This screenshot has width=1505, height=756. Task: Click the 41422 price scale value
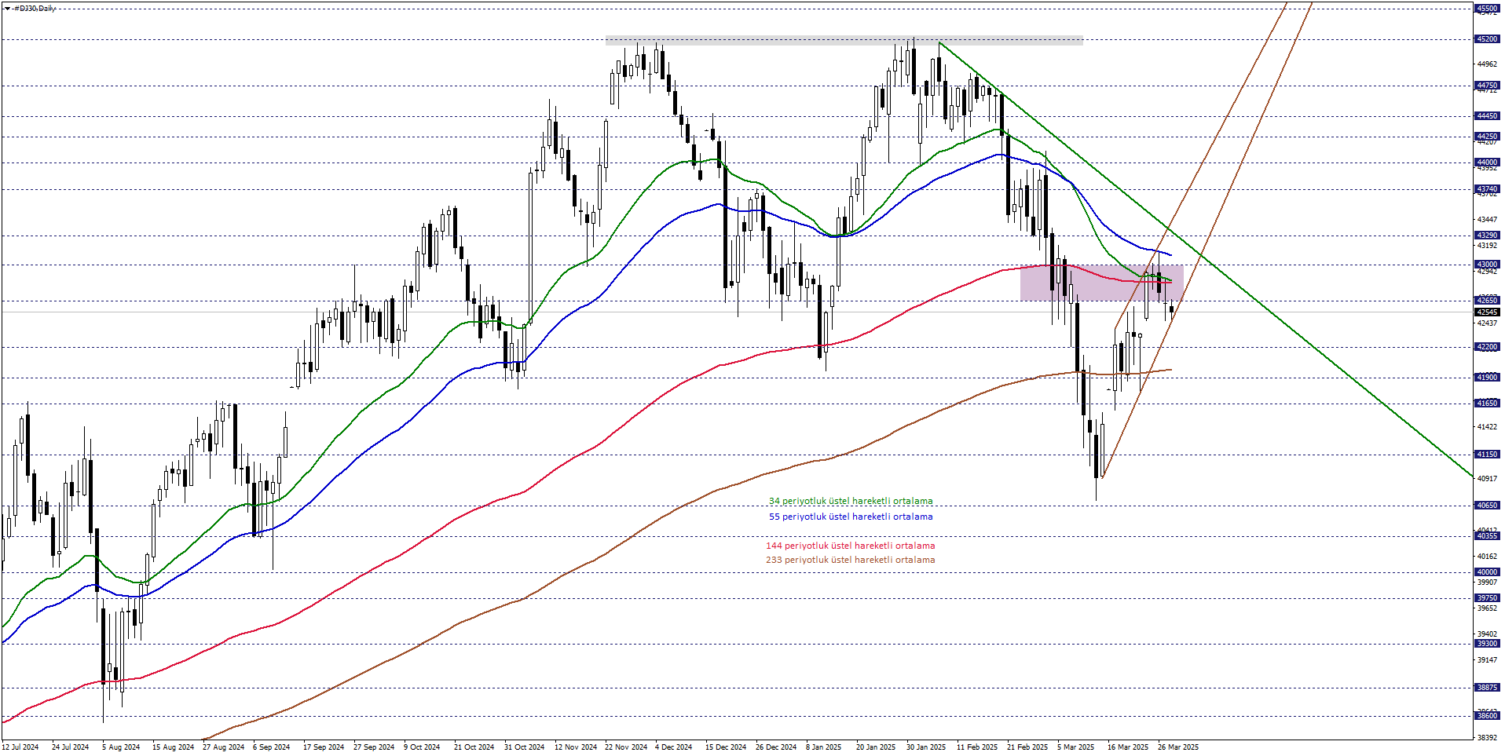pyautogui.click(x=1487, y=427)
